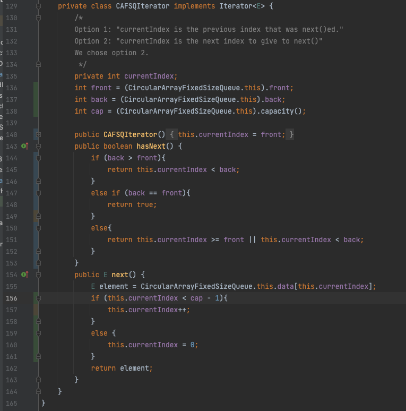Collapse the 'if (back > front)' block
The height and width of the screenshot is (411, 406).
(38, 158)
